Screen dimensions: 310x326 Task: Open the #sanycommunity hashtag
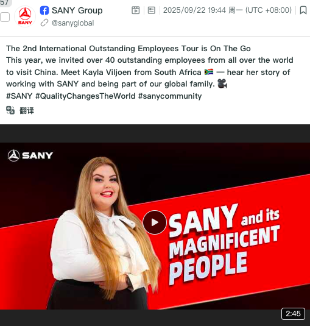coord(170,96)
